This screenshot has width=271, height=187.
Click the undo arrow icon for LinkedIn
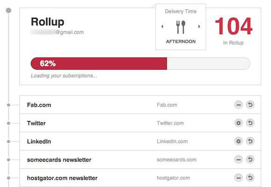[x=250, y=141]
